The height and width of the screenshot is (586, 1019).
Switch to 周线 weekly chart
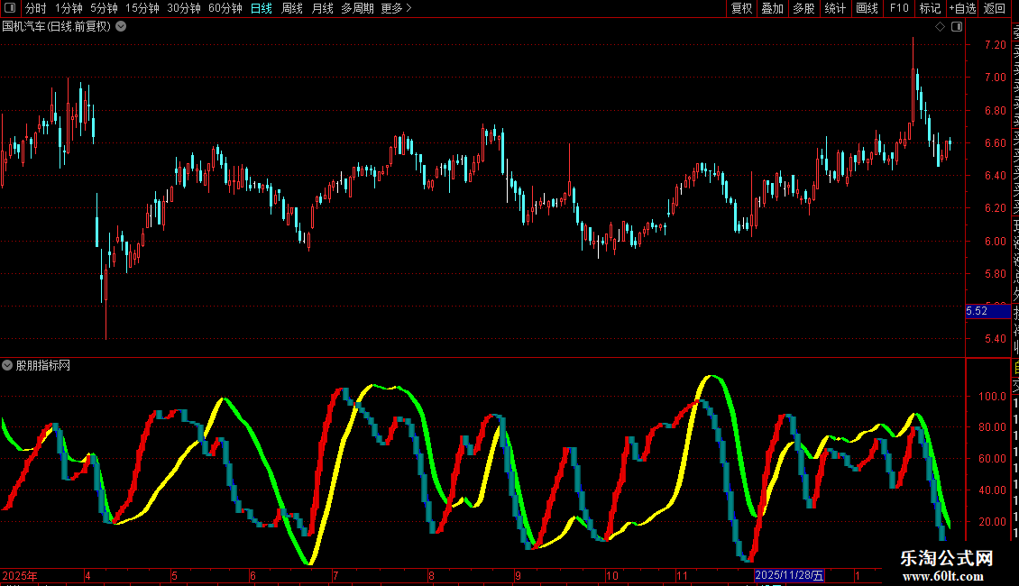click(x=292, y=8)
